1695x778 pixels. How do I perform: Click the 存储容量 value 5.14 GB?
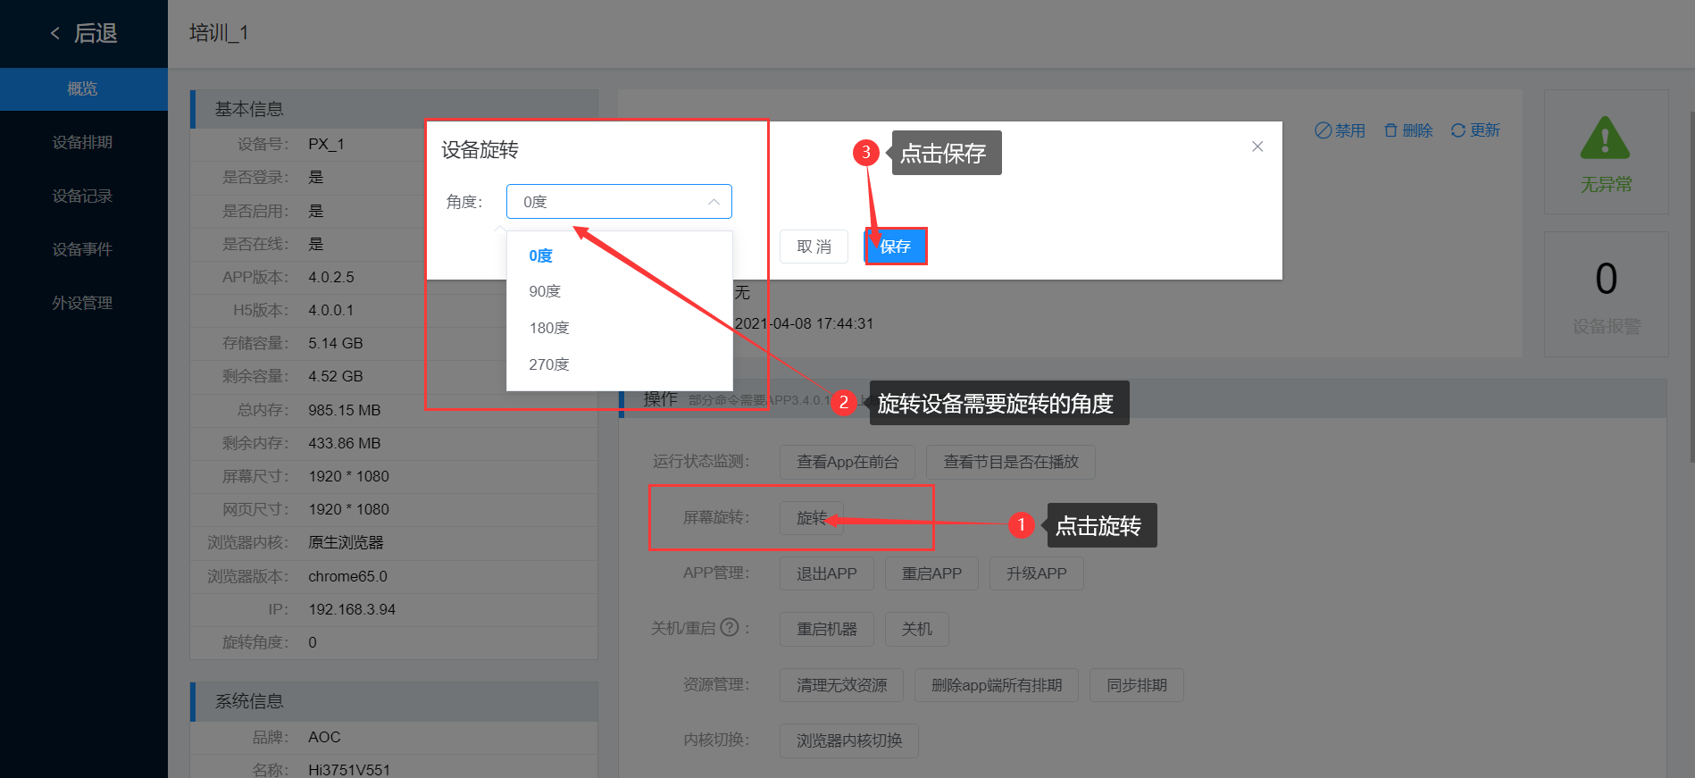pyautogui.click(x=336, y=343)
